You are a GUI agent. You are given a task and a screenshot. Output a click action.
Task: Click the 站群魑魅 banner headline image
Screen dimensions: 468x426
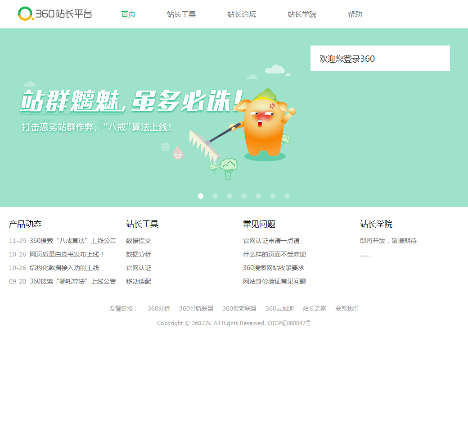[x=131, y=101]
